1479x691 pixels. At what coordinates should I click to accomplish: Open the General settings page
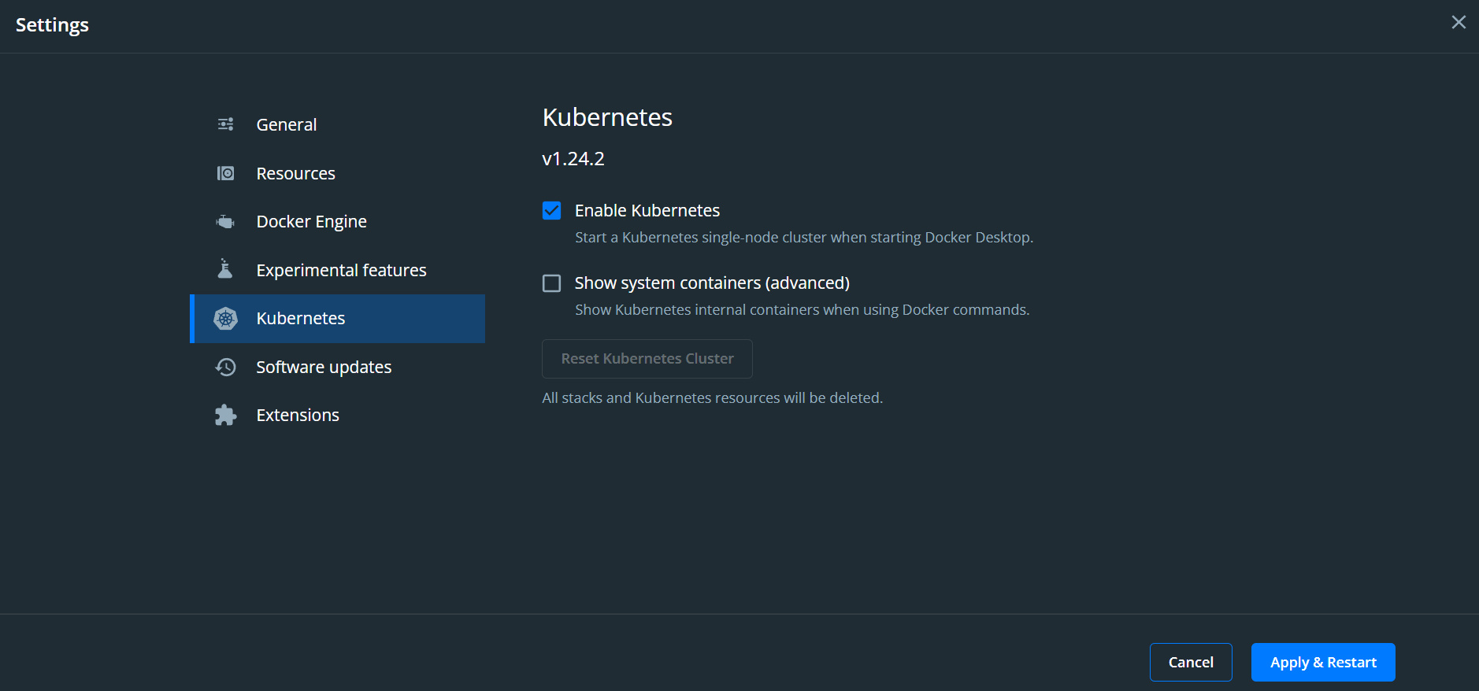coord(286,124)
